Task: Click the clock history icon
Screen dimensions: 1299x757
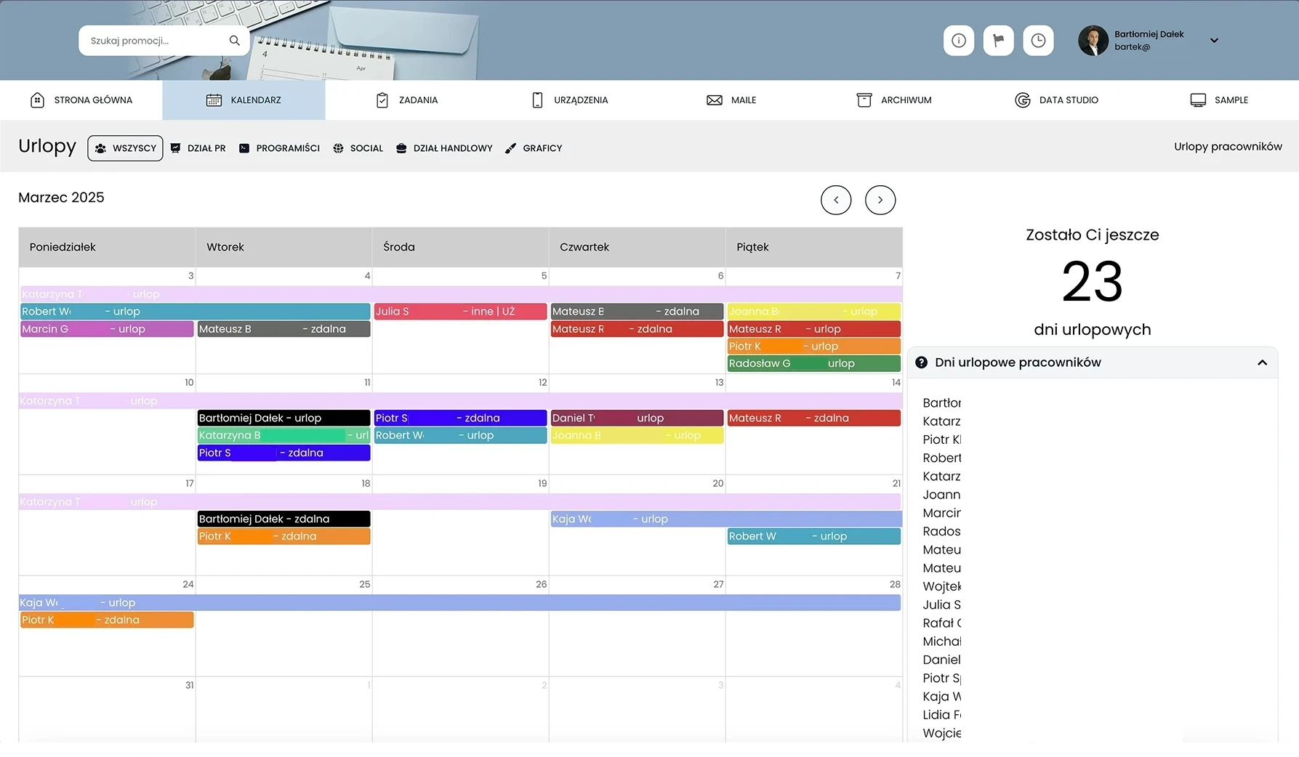Action: (x=1038, y=41)
